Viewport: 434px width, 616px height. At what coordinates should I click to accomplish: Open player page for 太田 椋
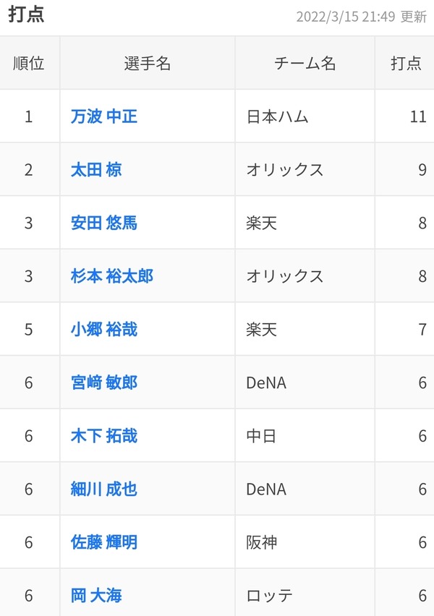coord(96,170)
